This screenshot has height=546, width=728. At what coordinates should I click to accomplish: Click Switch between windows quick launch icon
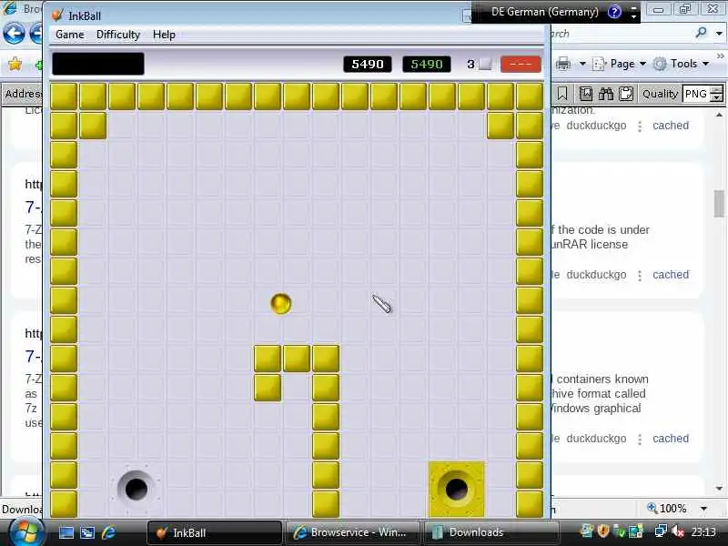coord(87,532)
